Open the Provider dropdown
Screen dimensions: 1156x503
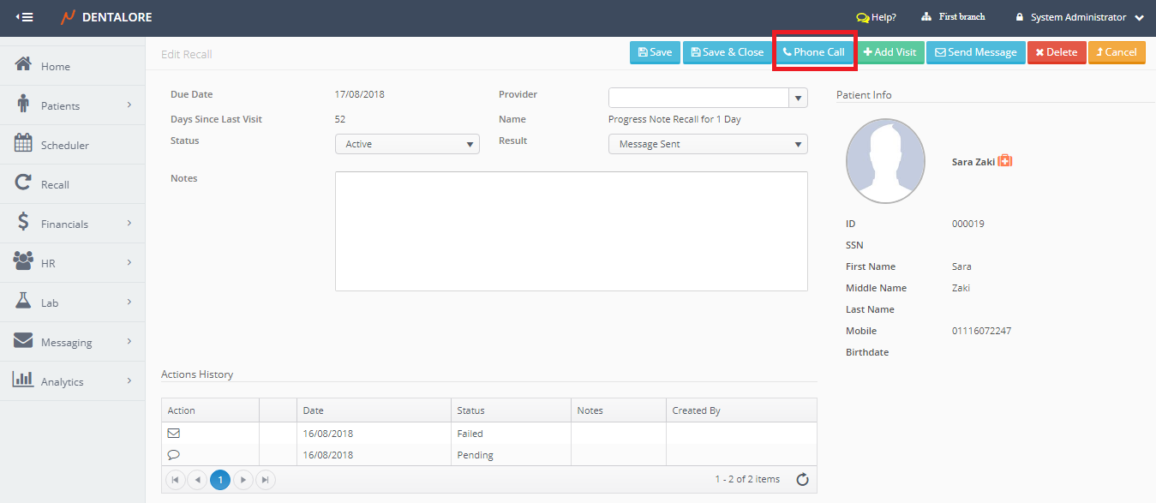[x=798, y=98]
